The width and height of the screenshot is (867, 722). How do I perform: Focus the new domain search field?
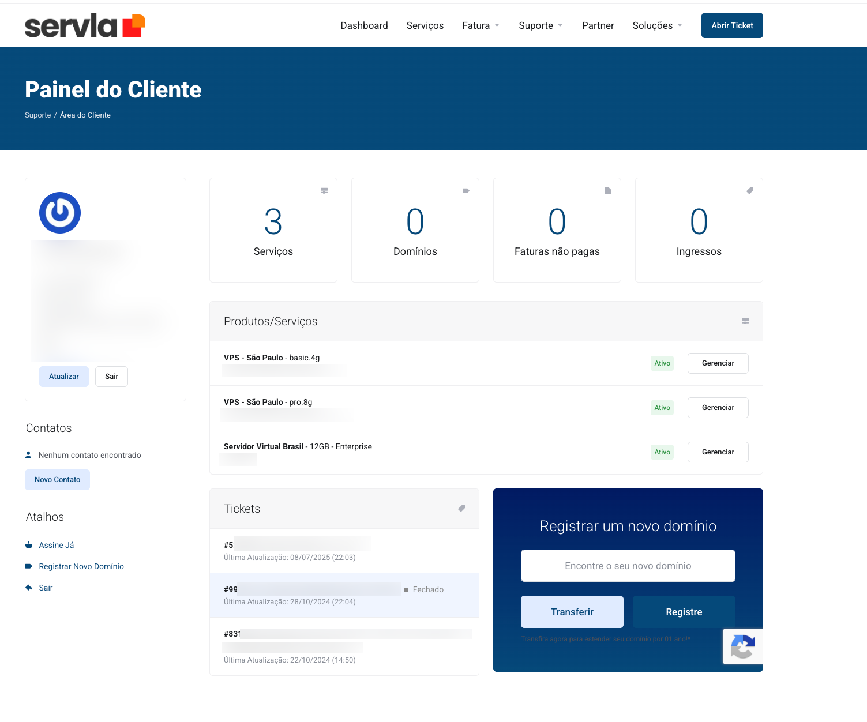click(x=628, y=566)
